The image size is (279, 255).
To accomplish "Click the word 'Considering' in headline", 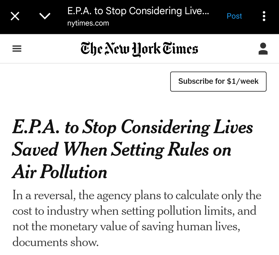I will coord(166,128).
